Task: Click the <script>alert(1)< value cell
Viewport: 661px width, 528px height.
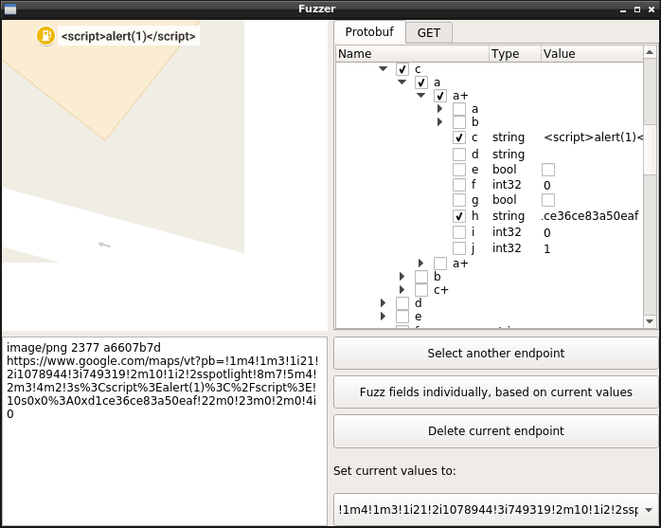Action: tap(593, 137)
